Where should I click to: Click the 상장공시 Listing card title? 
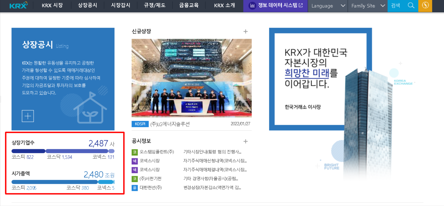45,45
